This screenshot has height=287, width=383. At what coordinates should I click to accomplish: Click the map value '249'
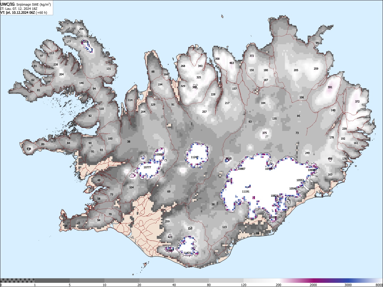[x=307, y=153]
